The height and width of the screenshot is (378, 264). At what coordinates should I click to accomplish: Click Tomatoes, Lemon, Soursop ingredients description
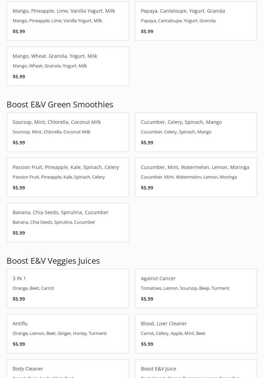pyautogui.click(x=185, y=288)
